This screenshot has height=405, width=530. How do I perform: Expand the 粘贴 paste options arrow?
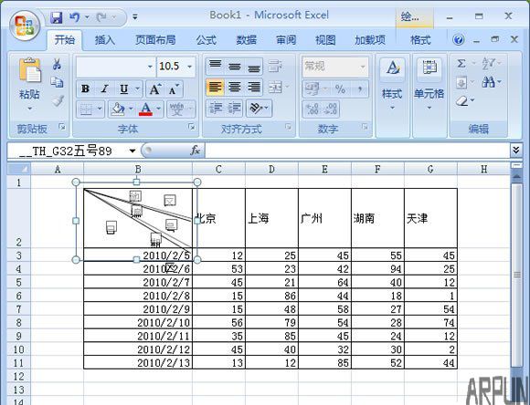pos(30,109)
